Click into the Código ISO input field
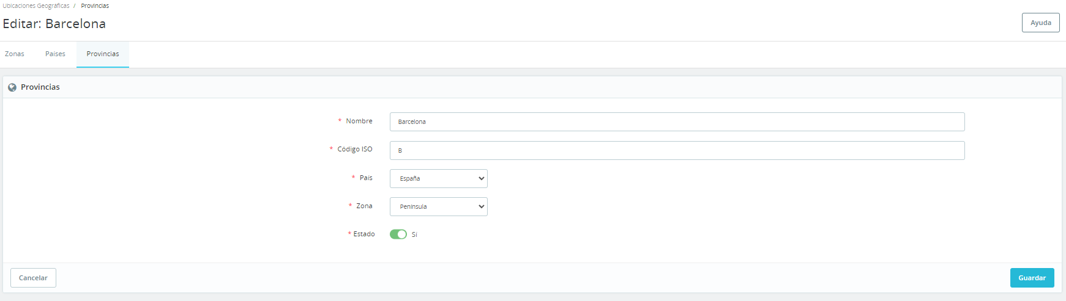 [677, 150]
